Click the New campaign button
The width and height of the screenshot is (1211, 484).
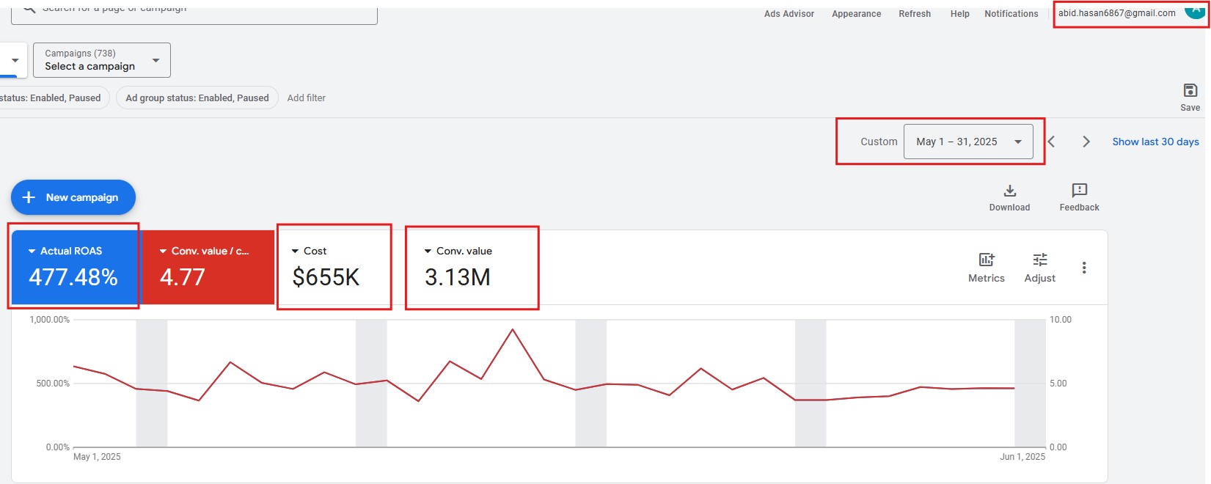tap(73, 197)
